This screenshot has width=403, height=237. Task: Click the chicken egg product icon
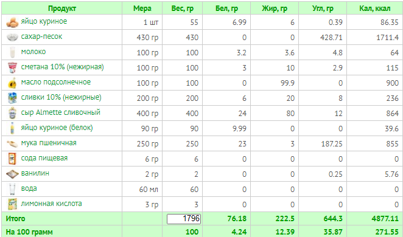[x=12, y=22]
